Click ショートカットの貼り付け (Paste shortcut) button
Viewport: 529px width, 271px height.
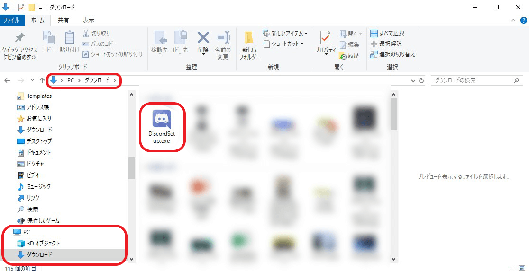pyautogui.click(x=113, y=54)
